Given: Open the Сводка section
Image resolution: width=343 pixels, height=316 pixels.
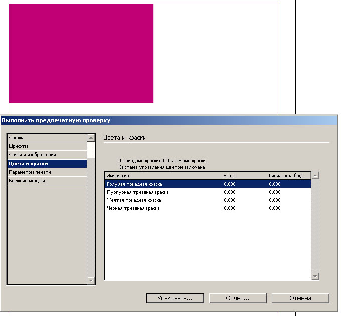Looking at the screenshot, I should pyautogui.click(x=47, y=138).
